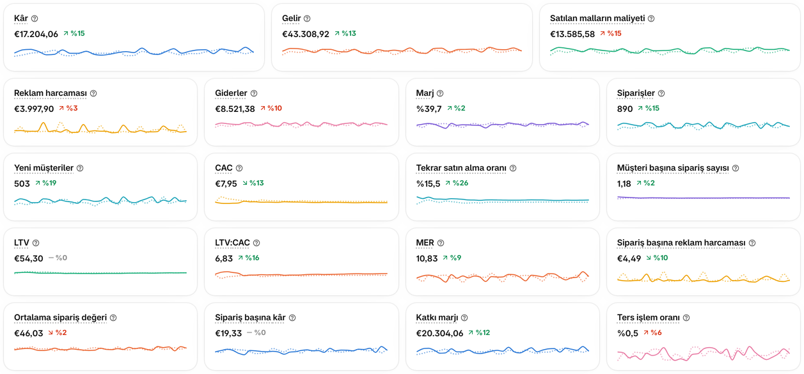
Task: Click the Yeni müşteriler info icon
Action: tap(80, 168)
